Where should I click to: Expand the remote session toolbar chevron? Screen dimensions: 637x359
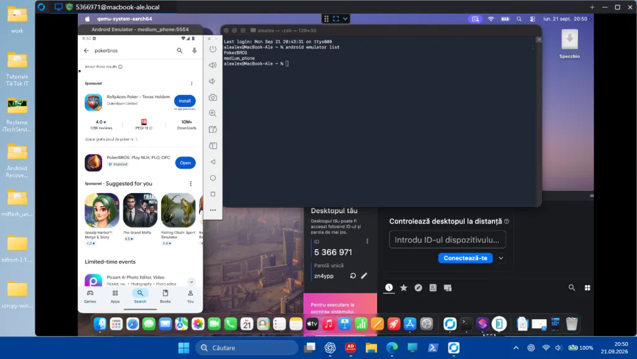345,19
